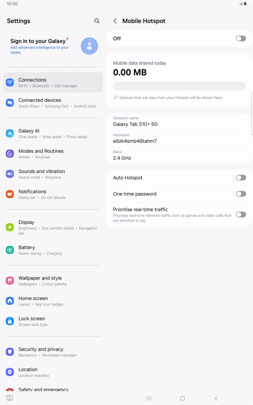This screenshot has width=253, height=405.
Task: Open the Band 2.4 GHz setting
Action: (x=179, y=155)
